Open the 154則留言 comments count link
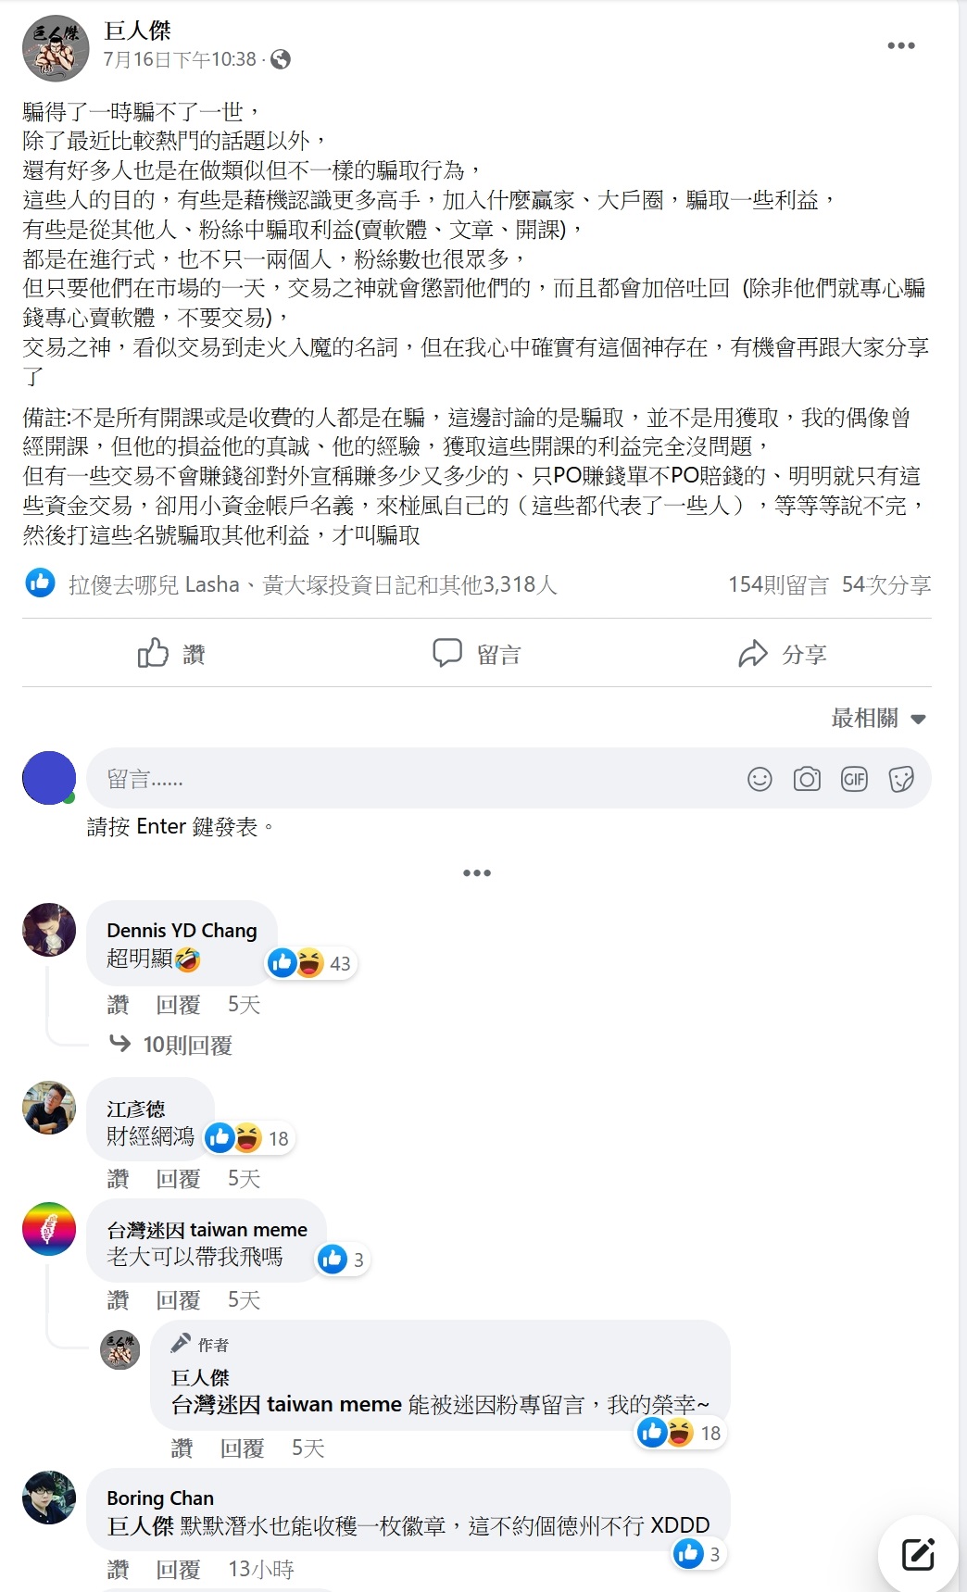The image size is (967, 1592). point(778,584)
